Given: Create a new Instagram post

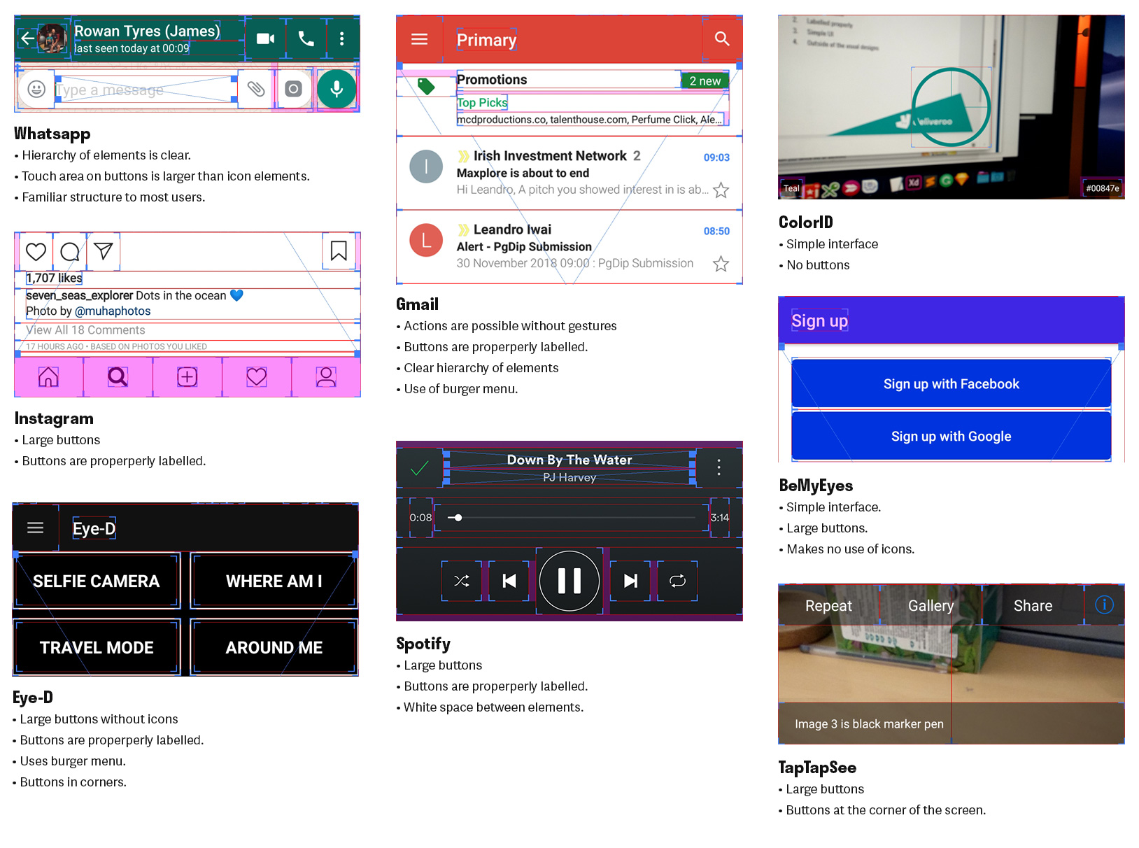Looking at the screenshot, I should click(187, 377).
